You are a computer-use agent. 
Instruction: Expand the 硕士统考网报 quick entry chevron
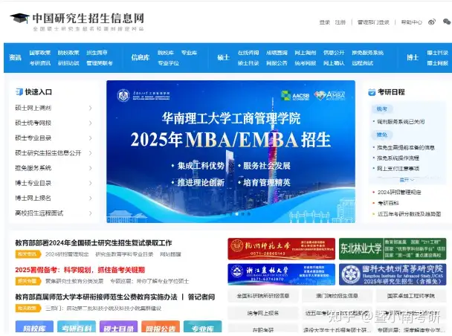click(90, 123)
